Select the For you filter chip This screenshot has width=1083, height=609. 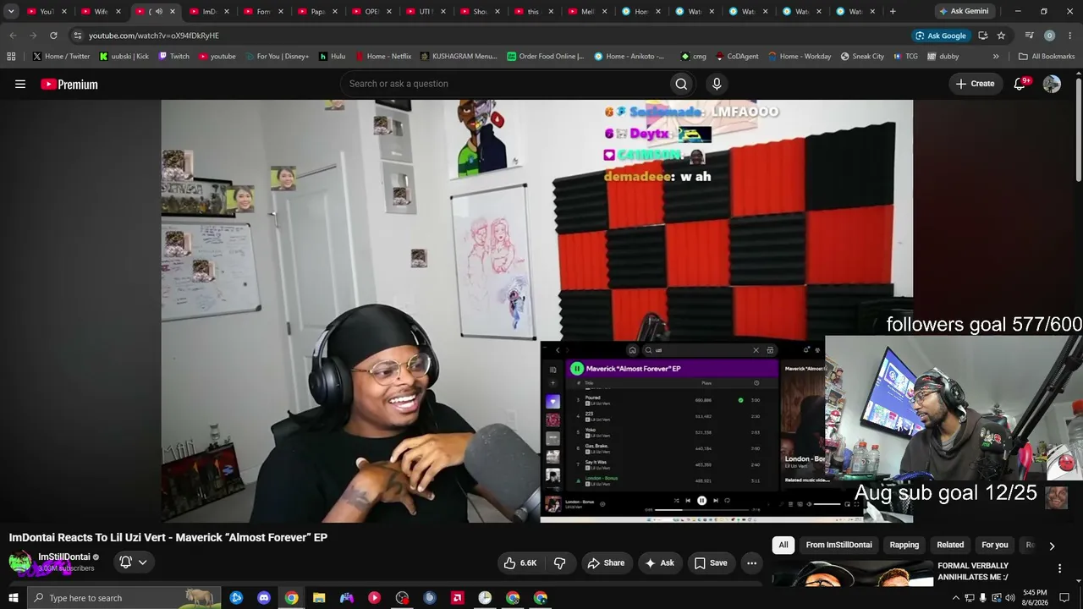995,546
